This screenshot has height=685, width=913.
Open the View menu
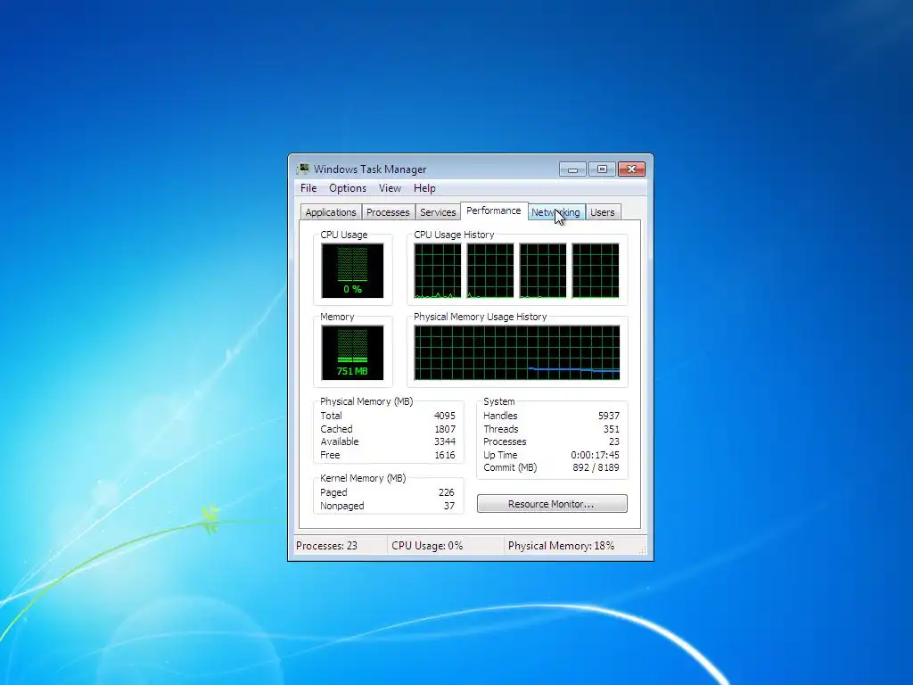click(390, 188)
